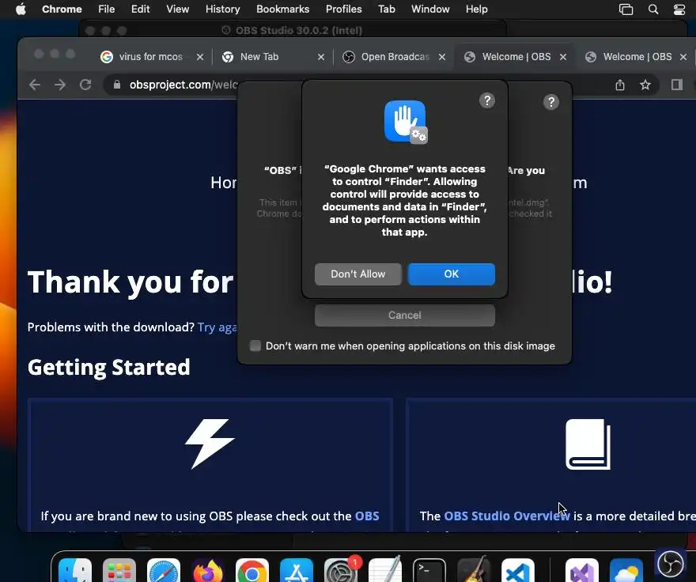Image resolution: width=696 pixels, height=582 pixels.
Task: Toggle Chrome side panel icon
Action: click(676, 85)
